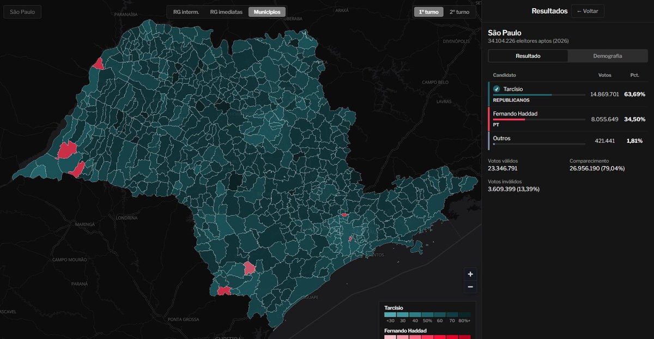Go back with the Voltar button
The height and width of the screenshot is (339, 654).
click(x=588, y=11)
